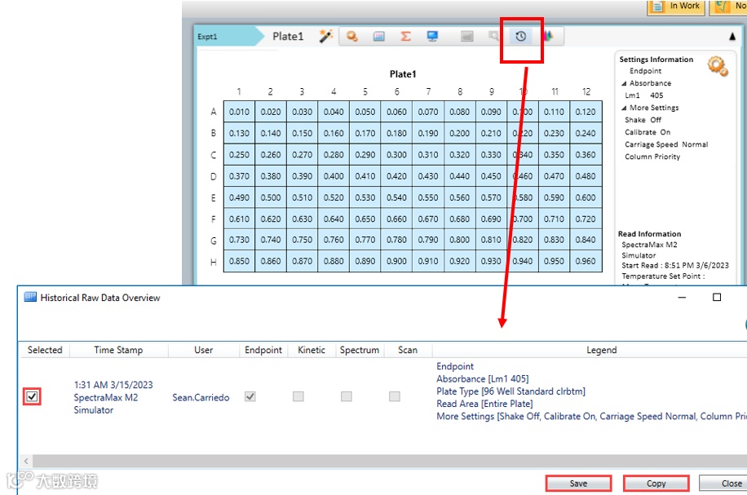Toggle the Endpoint checkbox in the data row
This screenshot has height=495, width=747.
coord(250,396)
